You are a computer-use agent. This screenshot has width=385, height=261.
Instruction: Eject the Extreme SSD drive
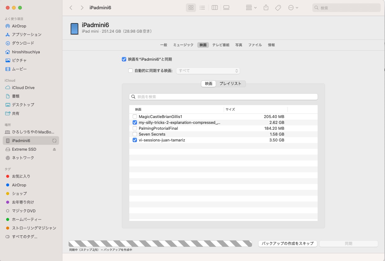[54, 149]
